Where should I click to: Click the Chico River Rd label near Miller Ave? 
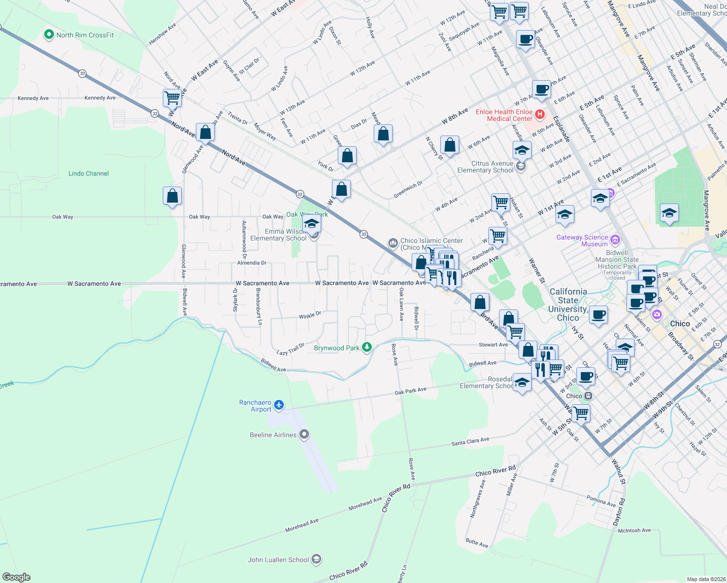(x=495, y=471)
